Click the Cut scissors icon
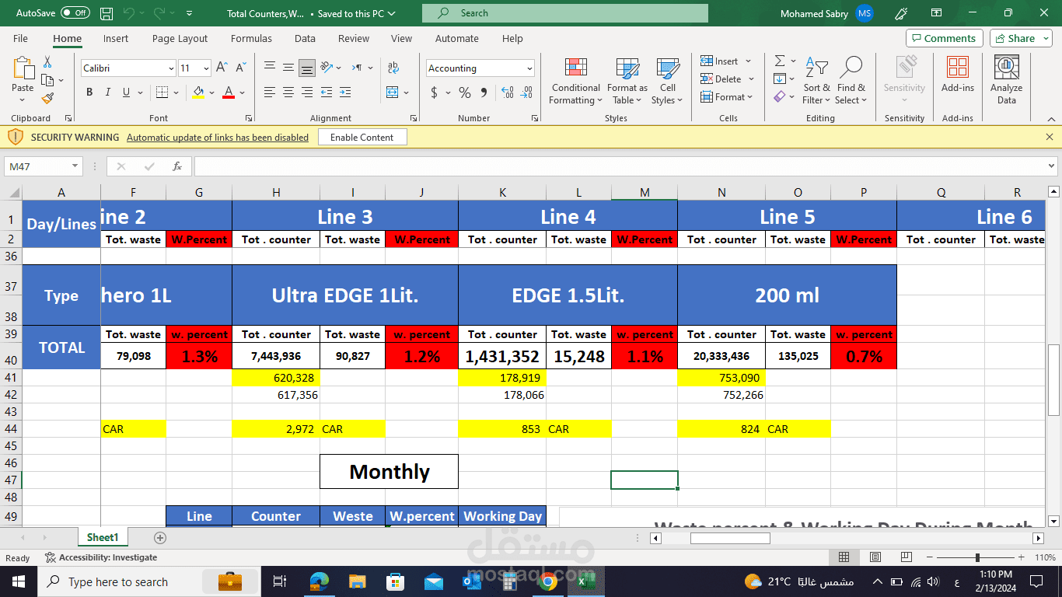 pyautogui.click(x=47, y=61)
